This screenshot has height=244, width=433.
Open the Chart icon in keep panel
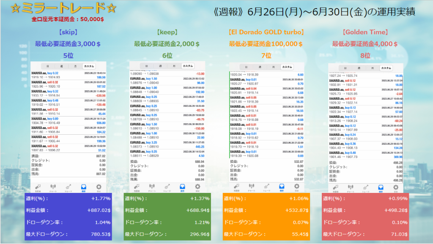click(152, 186)
